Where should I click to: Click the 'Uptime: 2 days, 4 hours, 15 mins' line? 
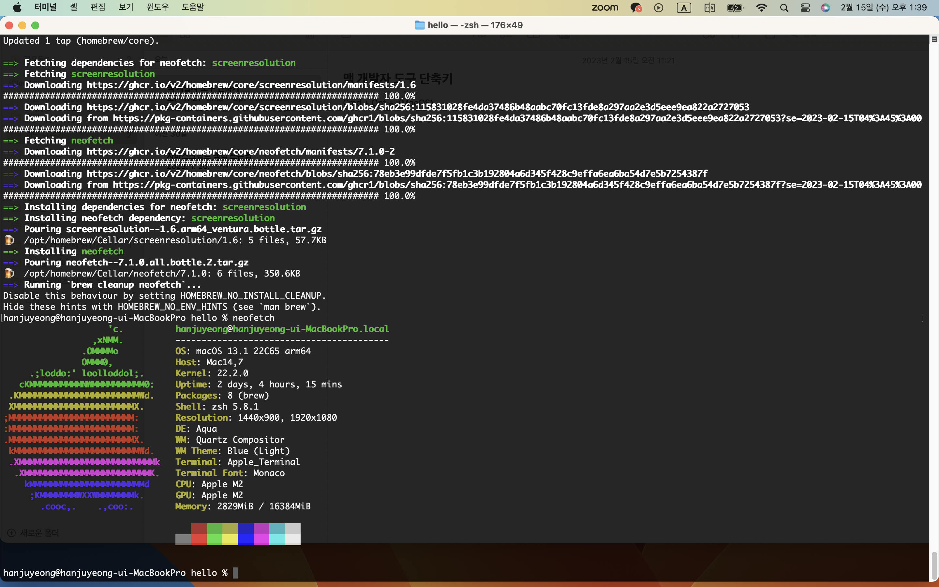click(259, 384)
